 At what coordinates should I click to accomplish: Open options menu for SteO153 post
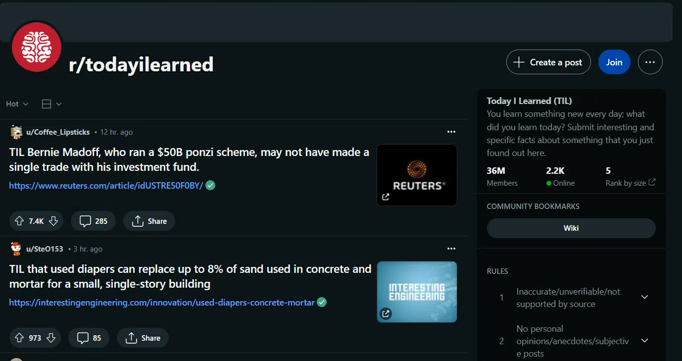tap(451, 249)
